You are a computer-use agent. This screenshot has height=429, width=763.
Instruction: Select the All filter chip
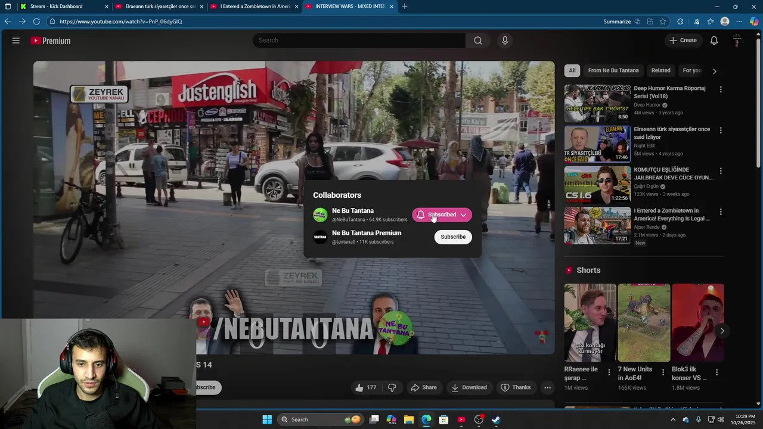(572, 70)
